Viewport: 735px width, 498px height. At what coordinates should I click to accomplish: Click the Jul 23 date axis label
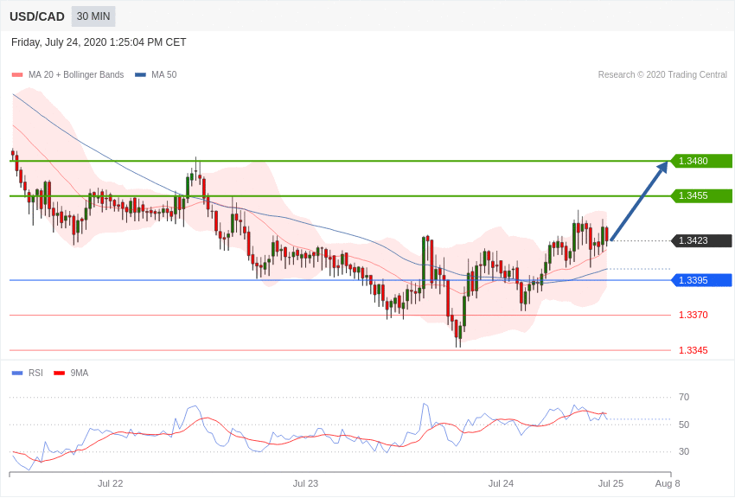pos(305,483)
